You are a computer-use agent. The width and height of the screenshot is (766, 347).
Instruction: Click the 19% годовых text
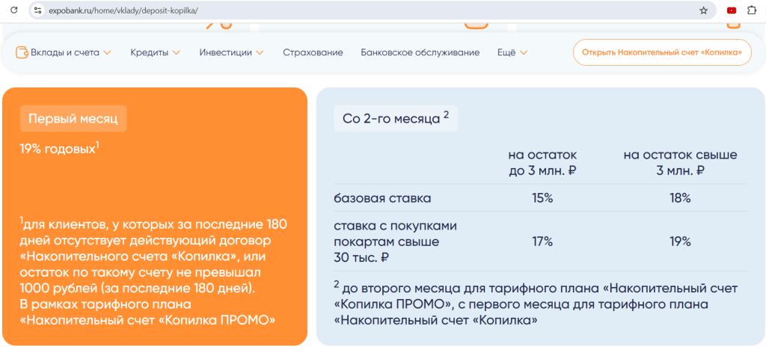[60, 149]
